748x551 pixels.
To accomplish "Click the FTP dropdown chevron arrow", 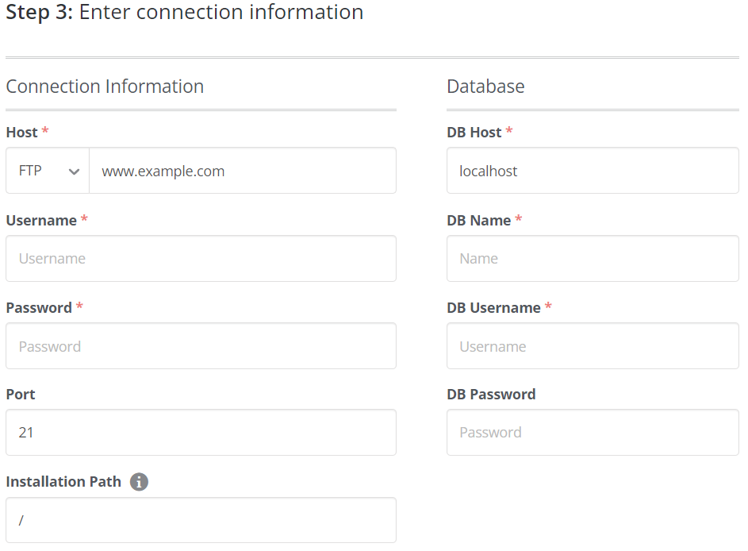I will pos(74,171).
